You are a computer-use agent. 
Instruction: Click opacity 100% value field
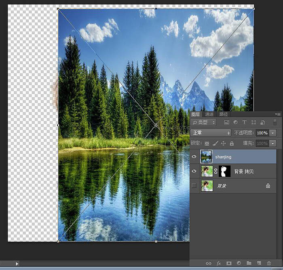click(x=262, y=133)
